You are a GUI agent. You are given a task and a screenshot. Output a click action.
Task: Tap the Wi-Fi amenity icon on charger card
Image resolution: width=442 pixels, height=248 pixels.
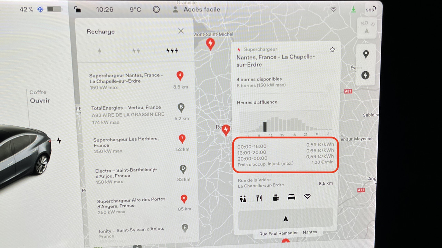[x=307, y=197]
